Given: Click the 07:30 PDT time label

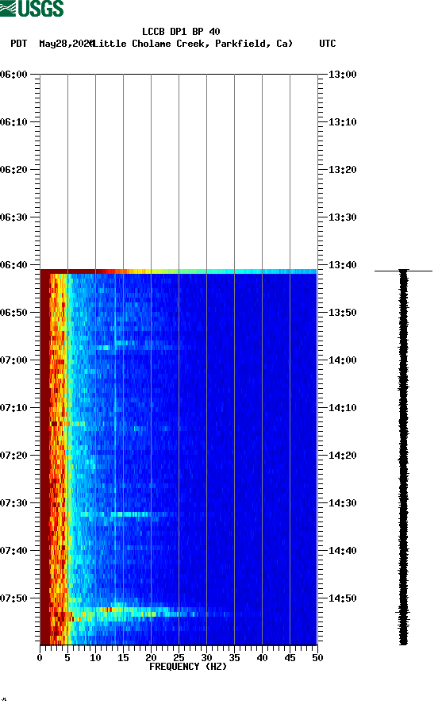Looking at the screenshot, I should (14, 503).
